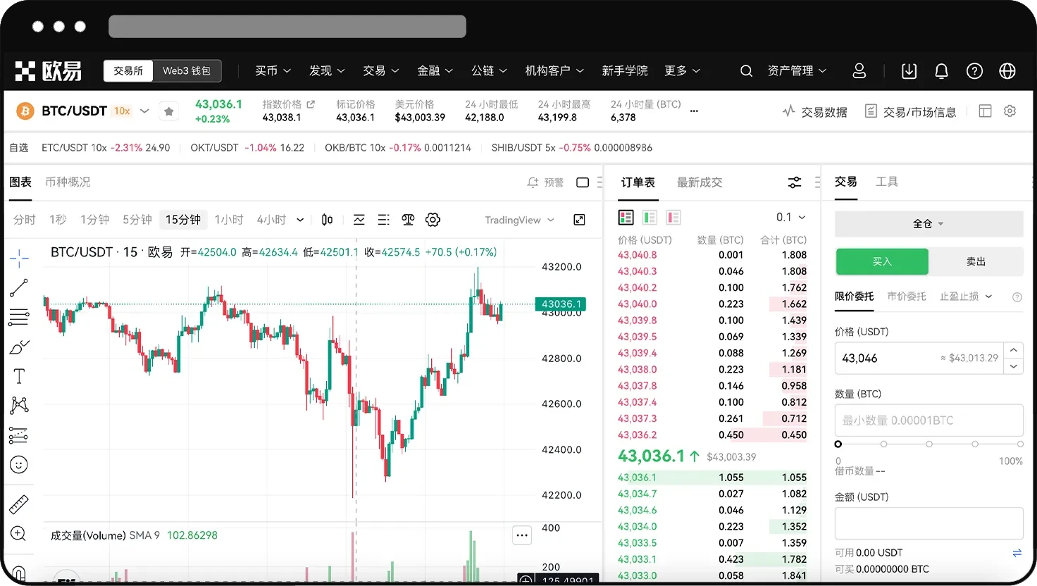Click the layout switch icon

[x=986, y=111]
